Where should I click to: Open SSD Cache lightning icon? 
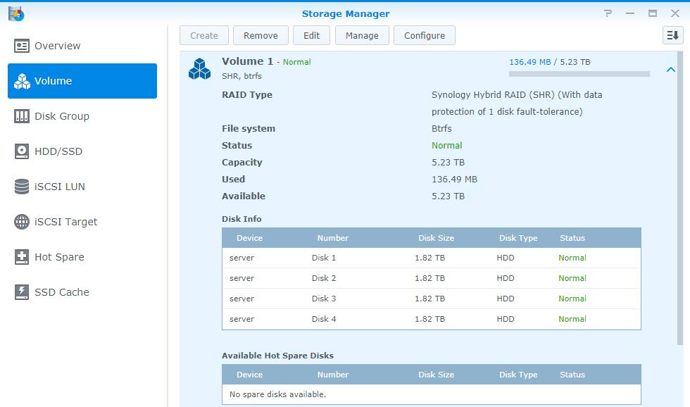coord(22,292)
